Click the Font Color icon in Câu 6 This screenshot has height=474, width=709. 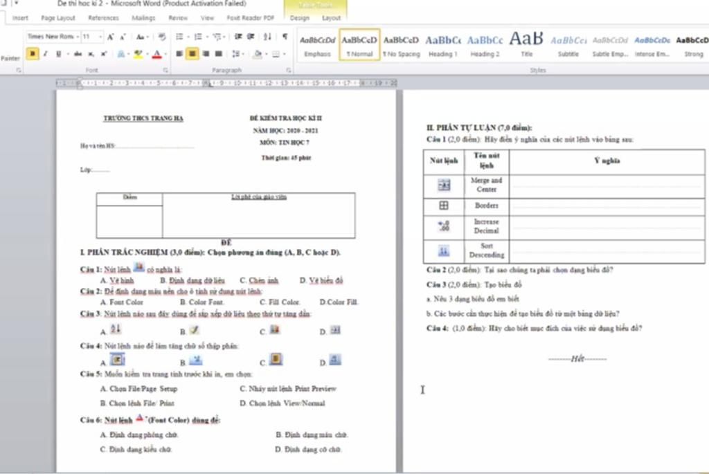[140, 417]
